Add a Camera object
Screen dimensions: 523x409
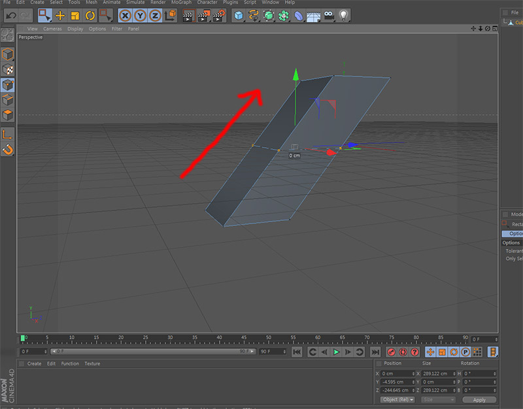(329, 16)
